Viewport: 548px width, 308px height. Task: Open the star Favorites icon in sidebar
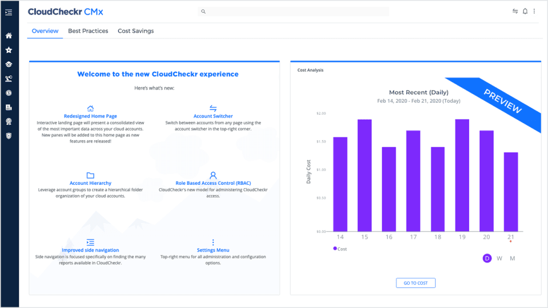pos(9,50)
